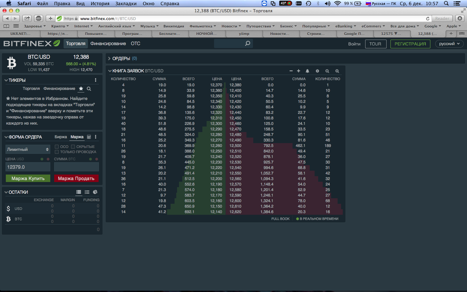
Task: Open the order form calculator icon
Action: 89,137
